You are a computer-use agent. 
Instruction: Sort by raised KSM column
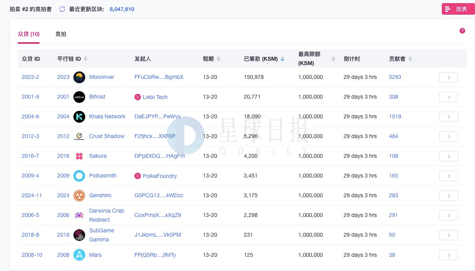click(282, 59)
